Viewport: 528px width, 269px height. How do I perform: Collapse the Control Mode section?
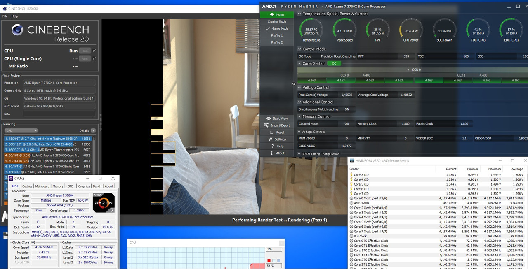tap(299, 49)
